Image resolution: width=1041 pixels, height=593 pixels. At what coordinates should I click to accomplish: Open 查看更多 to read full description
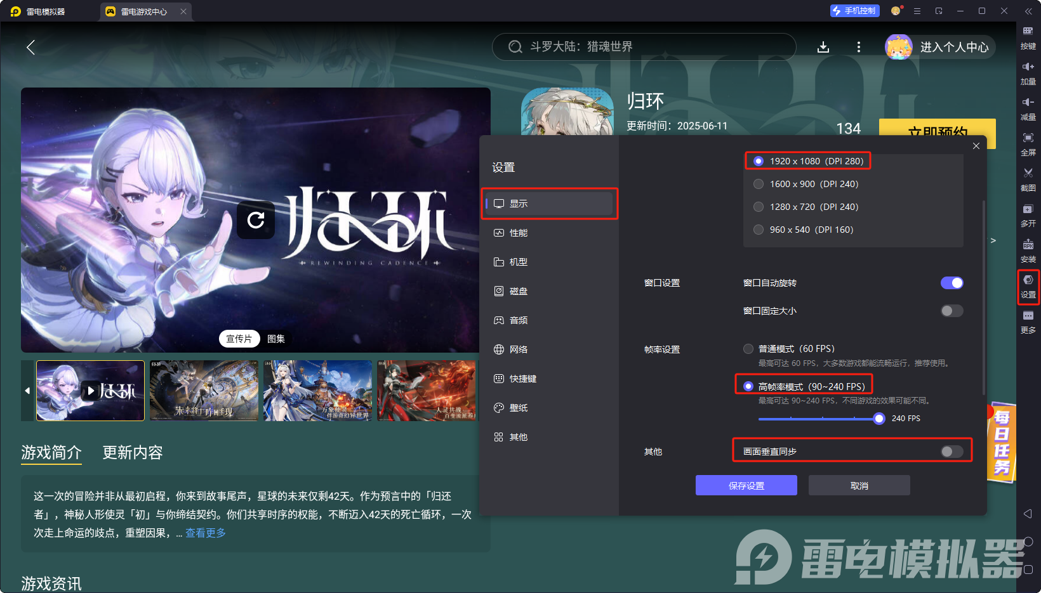click(x=204, y=533)
